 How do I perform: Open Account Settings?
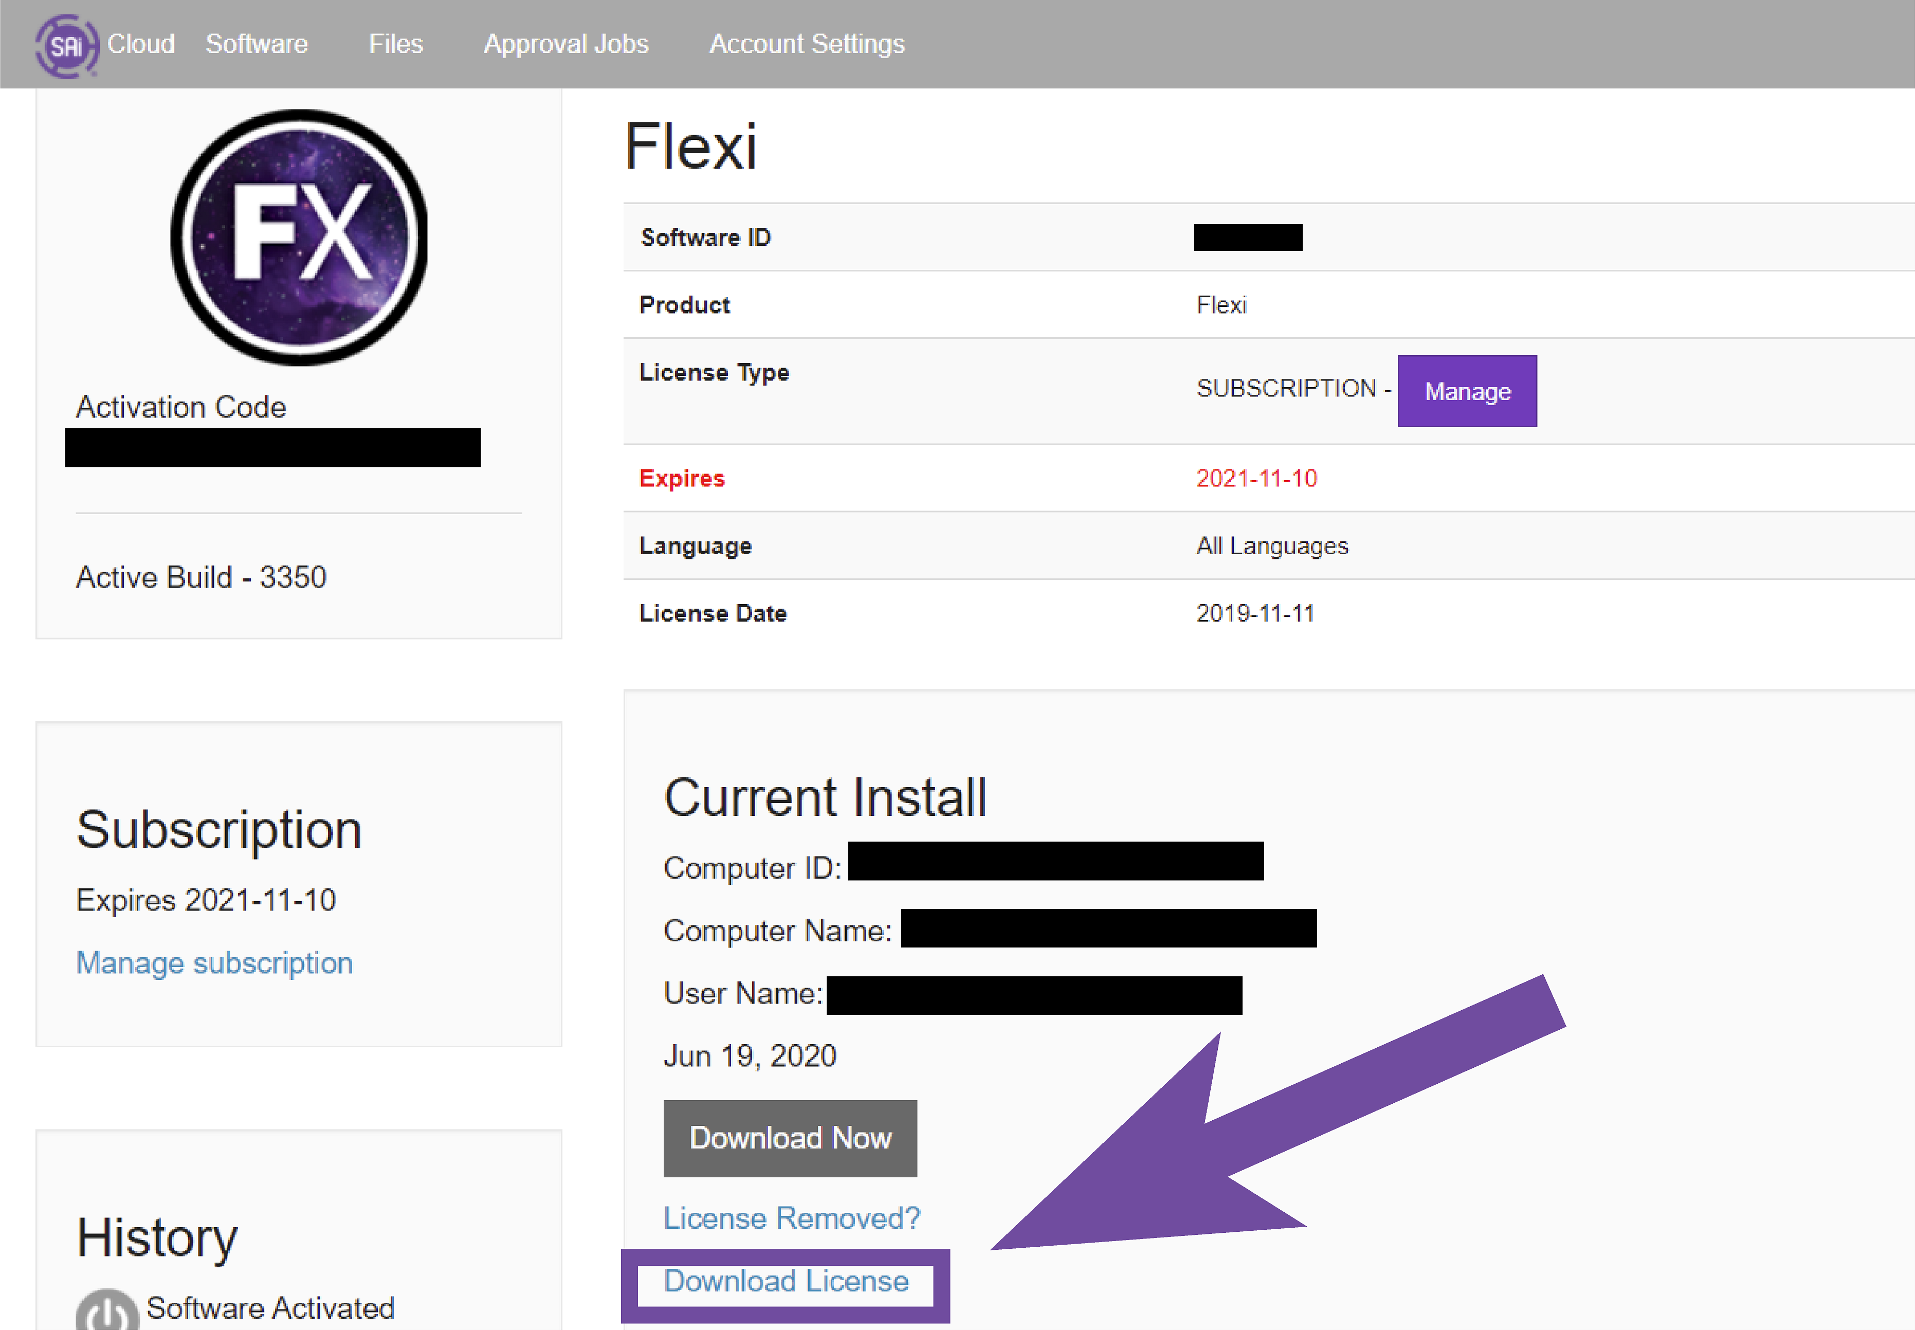807,43
